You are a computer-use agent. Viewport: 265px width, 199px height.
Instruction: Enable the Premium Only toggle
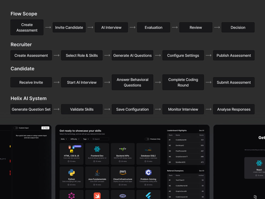coord(147,139)
